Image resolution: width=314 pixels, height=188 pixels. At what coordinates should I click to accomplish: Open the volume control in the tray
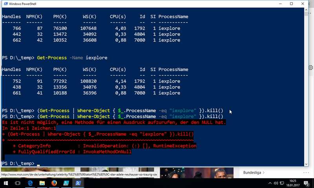pyautogui.click(x=276, y=183)
